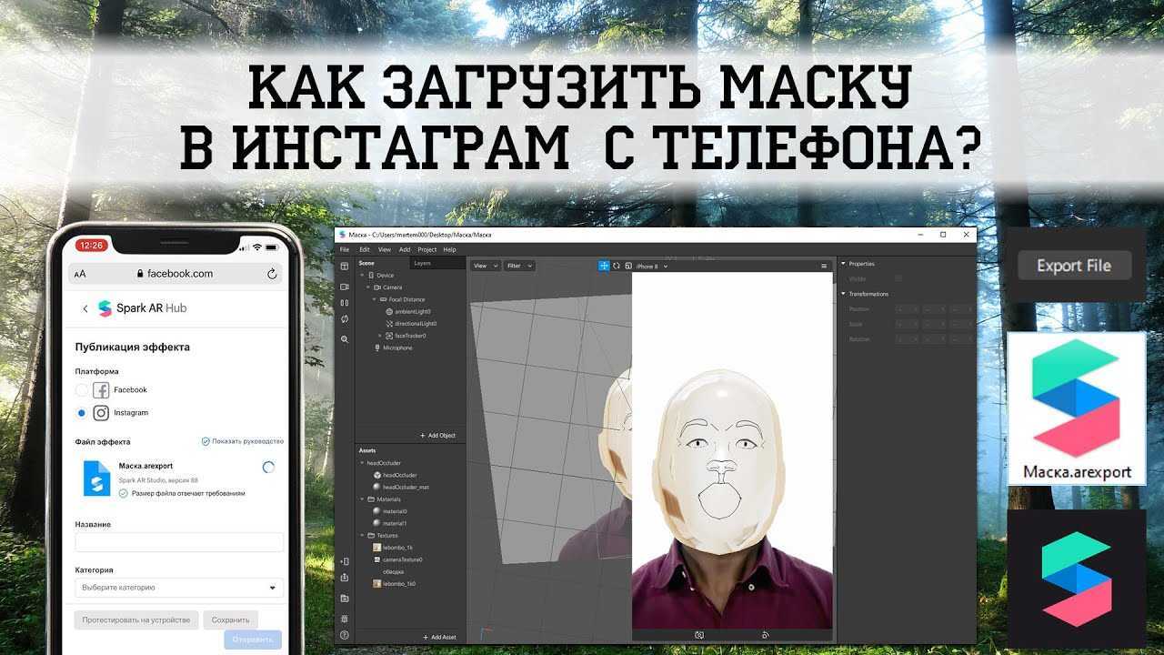Open the viewport hamburger menu icon
Image resolution: width=1164 pixels, height=655 pixels.
(824, 266)
